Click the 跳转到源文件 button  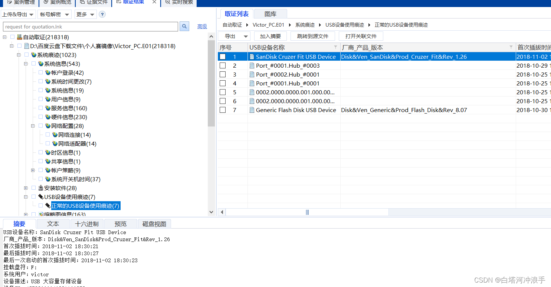313,36
